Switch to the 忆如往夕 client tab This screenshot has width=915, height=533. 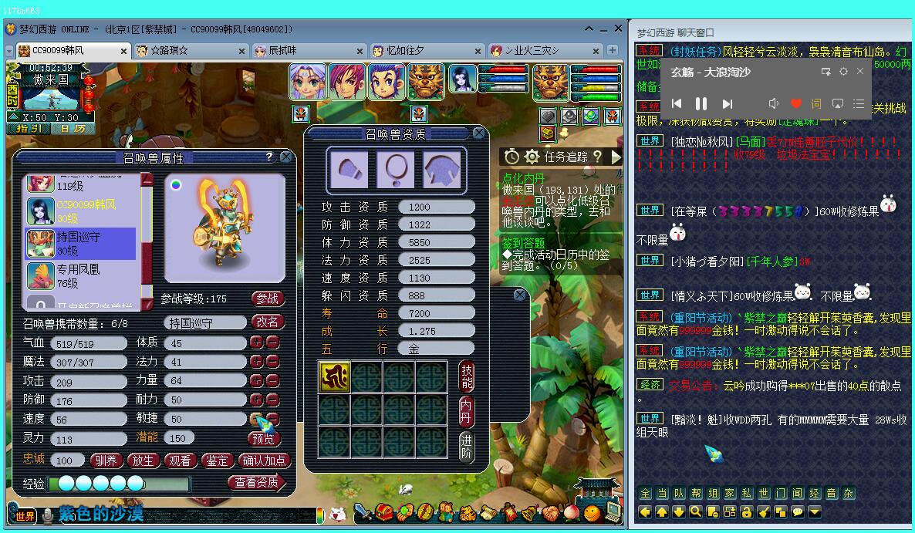(x=427, y=51)
